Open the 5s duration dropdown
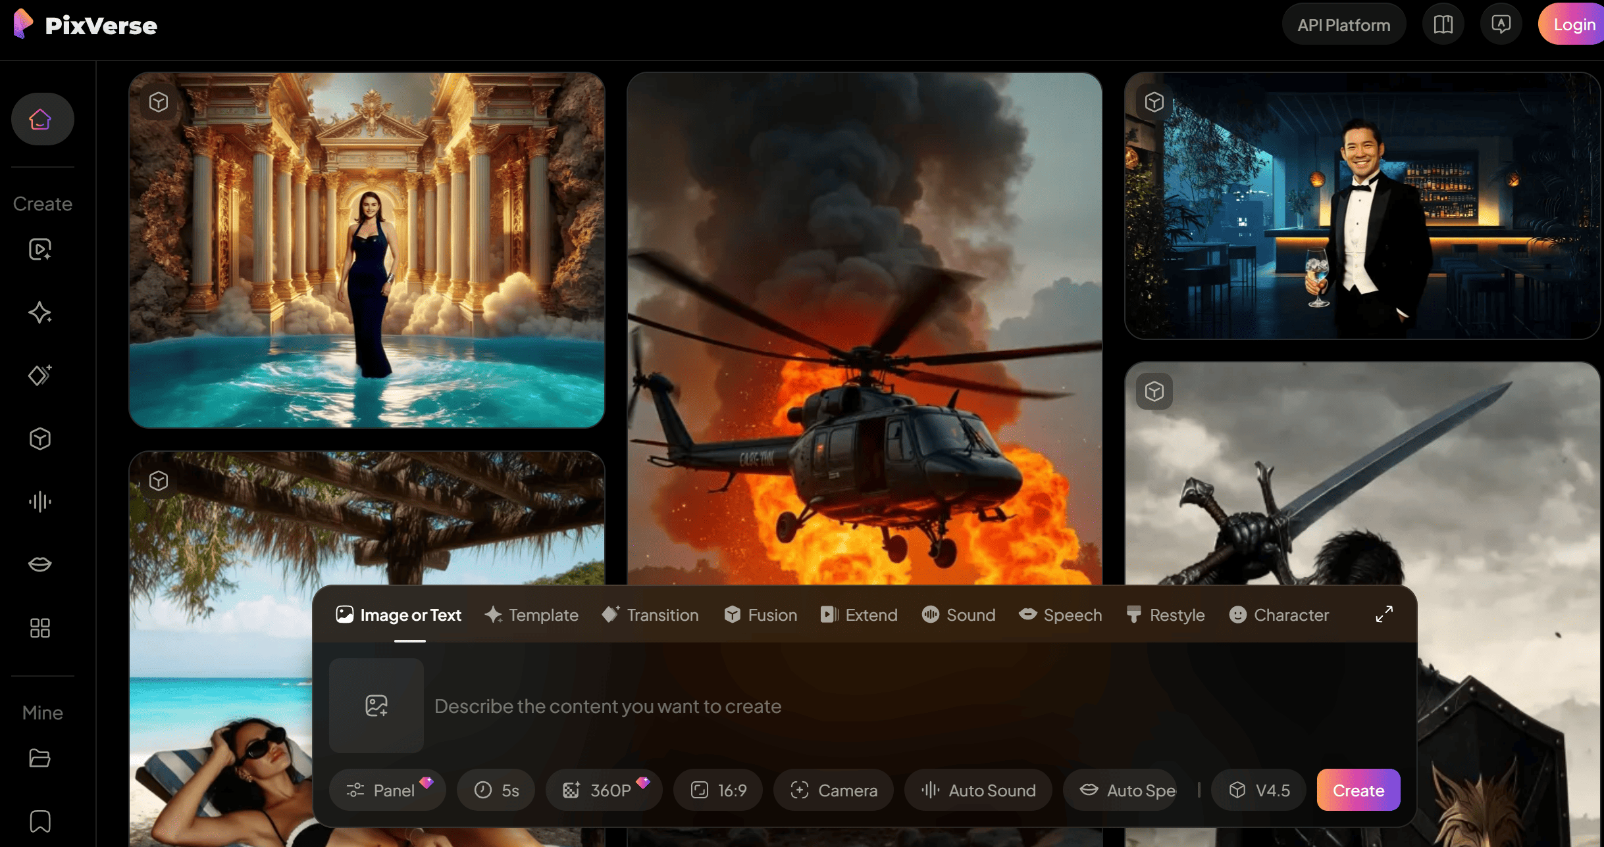The image size is (1604, 847). (496, 790)
